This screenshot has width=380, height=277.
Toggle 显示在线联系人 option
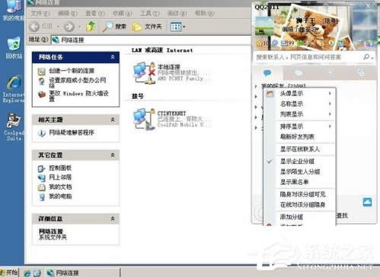coord(305,149)
